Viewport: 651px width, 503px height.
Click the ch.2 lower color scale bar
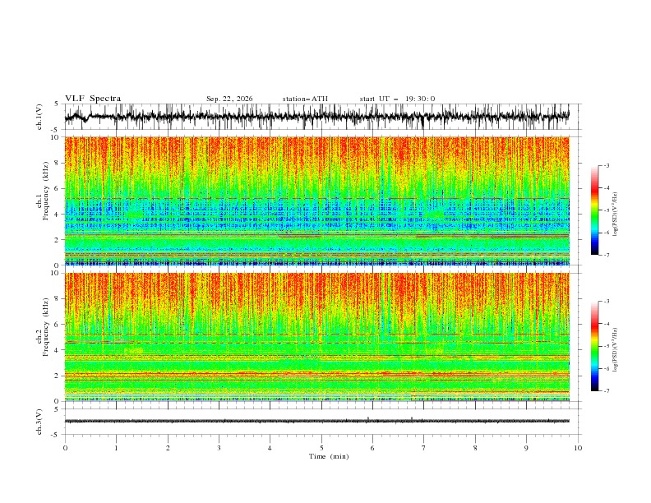point(594,346)
